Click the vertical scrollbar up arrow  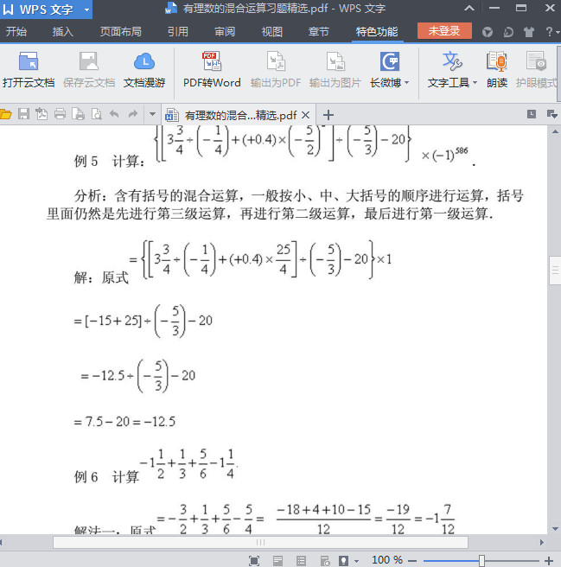coord(555,131)
